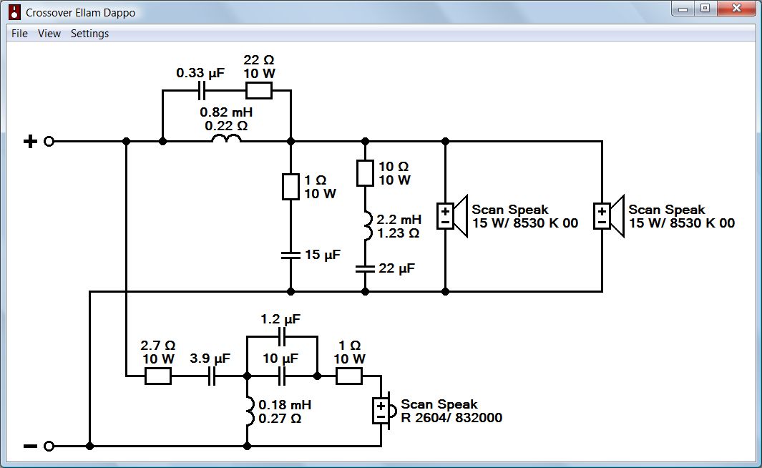This screenshot has width=762, height=468.
Task: Click the '3.9 µF' label
Action: pos(210,359)
